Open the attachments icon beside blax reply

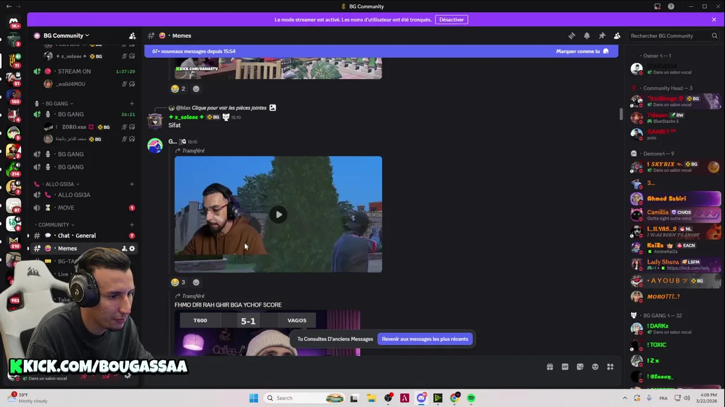pyautogui.click(x=272, y=107)
